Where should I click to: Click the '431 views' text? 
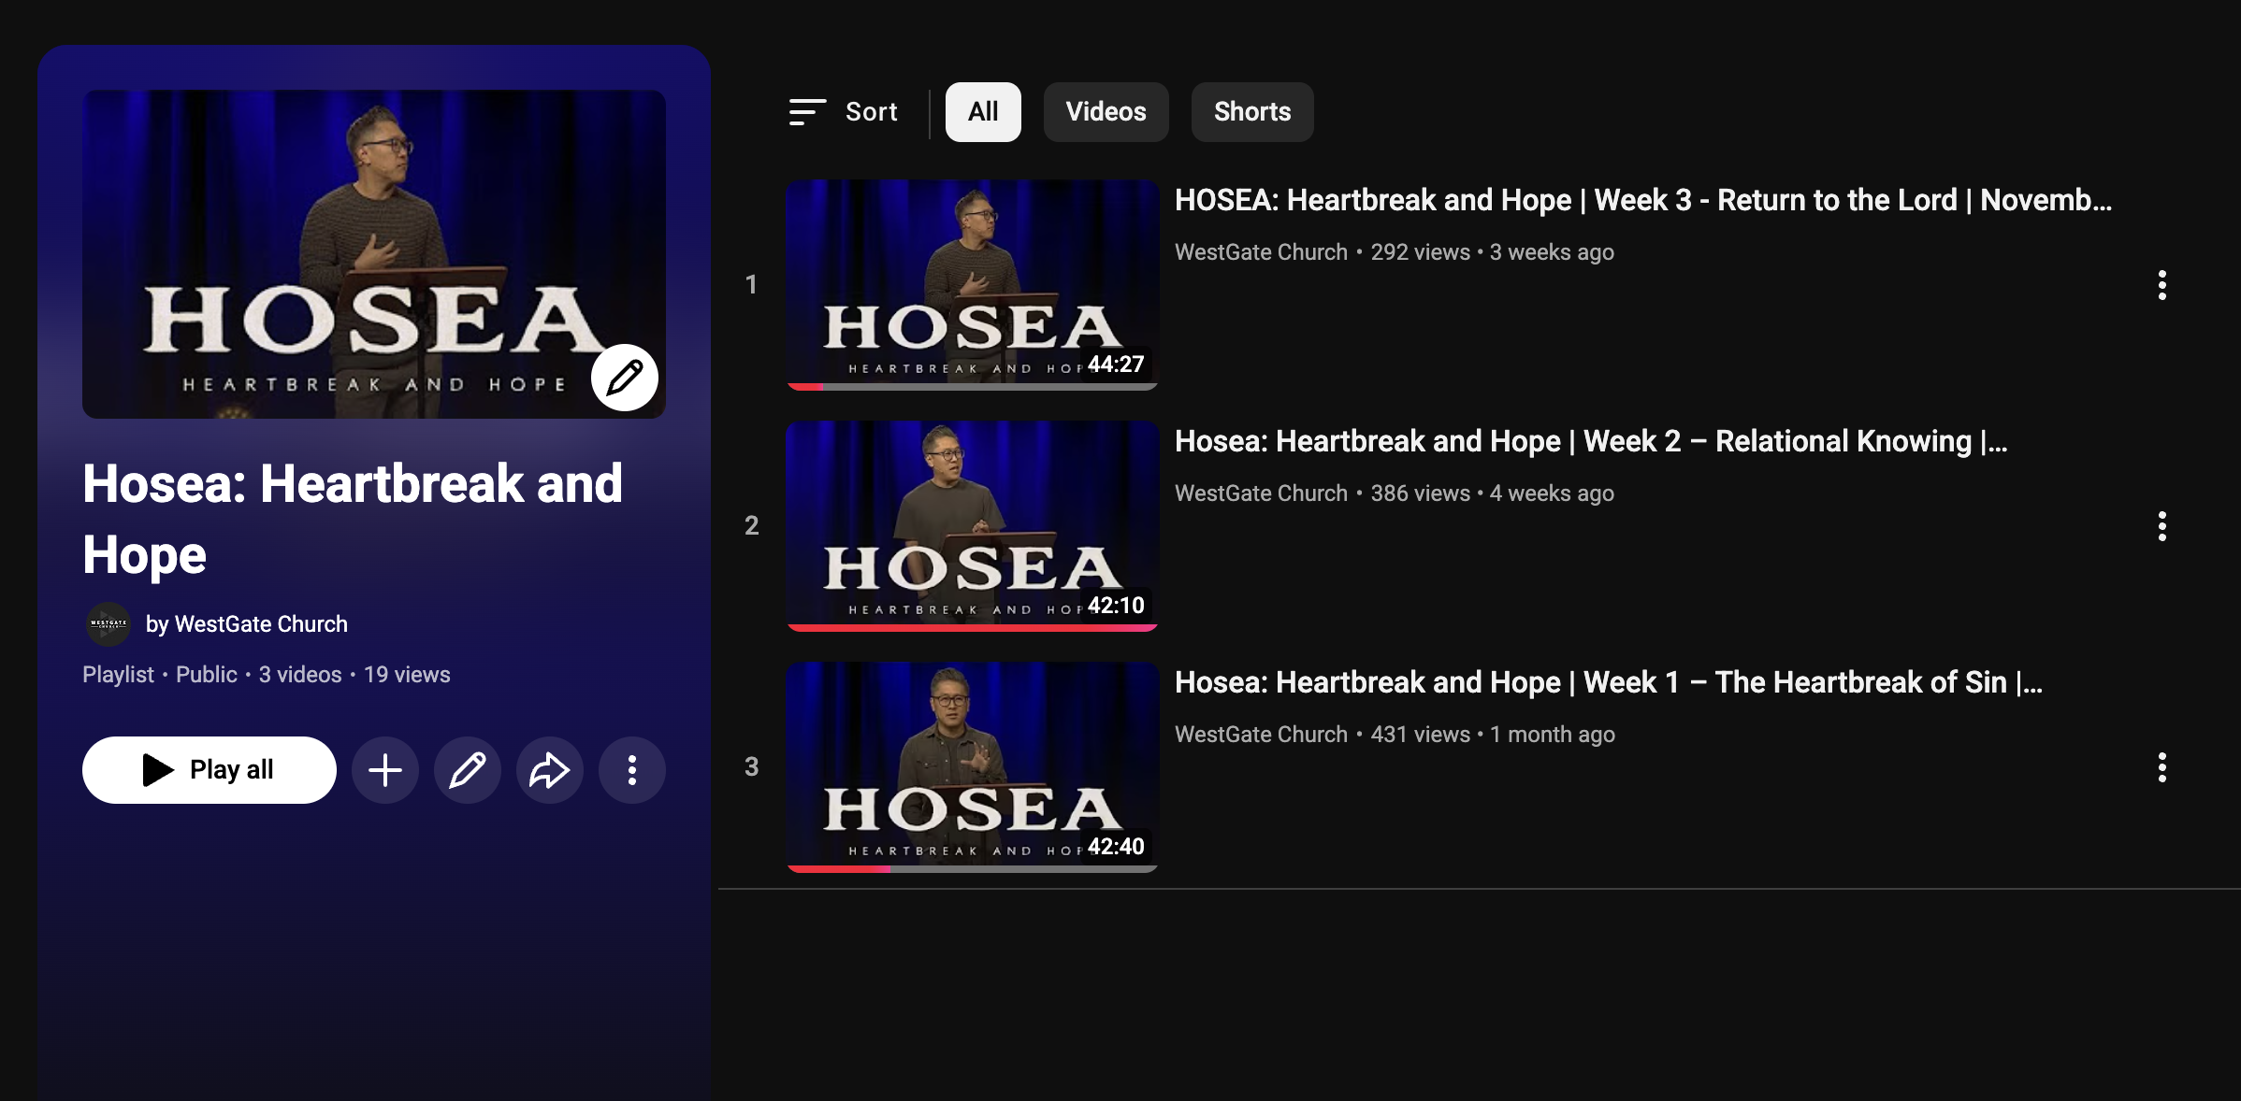click(x=1420, y=735)
